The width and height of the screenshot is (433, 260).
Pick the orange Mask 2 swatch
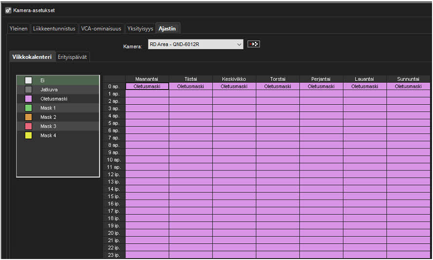point(29,117)
